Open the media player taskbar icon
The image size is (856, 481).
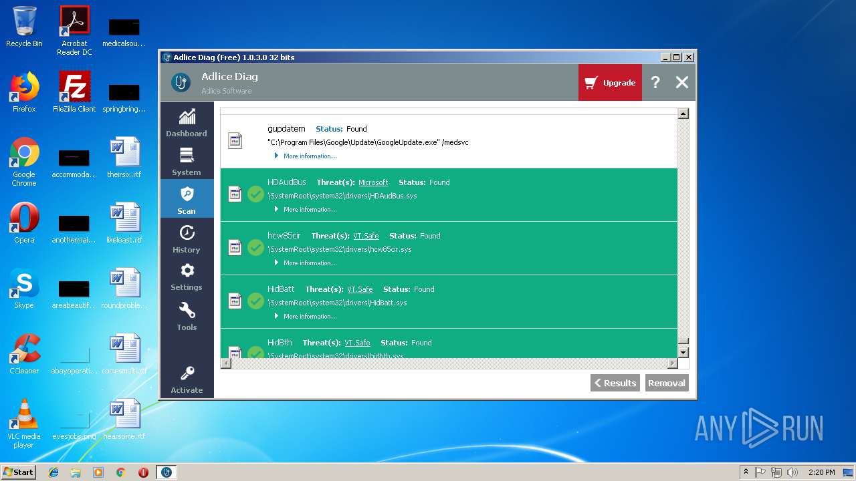pyautogui.click(x=98, y=472)
